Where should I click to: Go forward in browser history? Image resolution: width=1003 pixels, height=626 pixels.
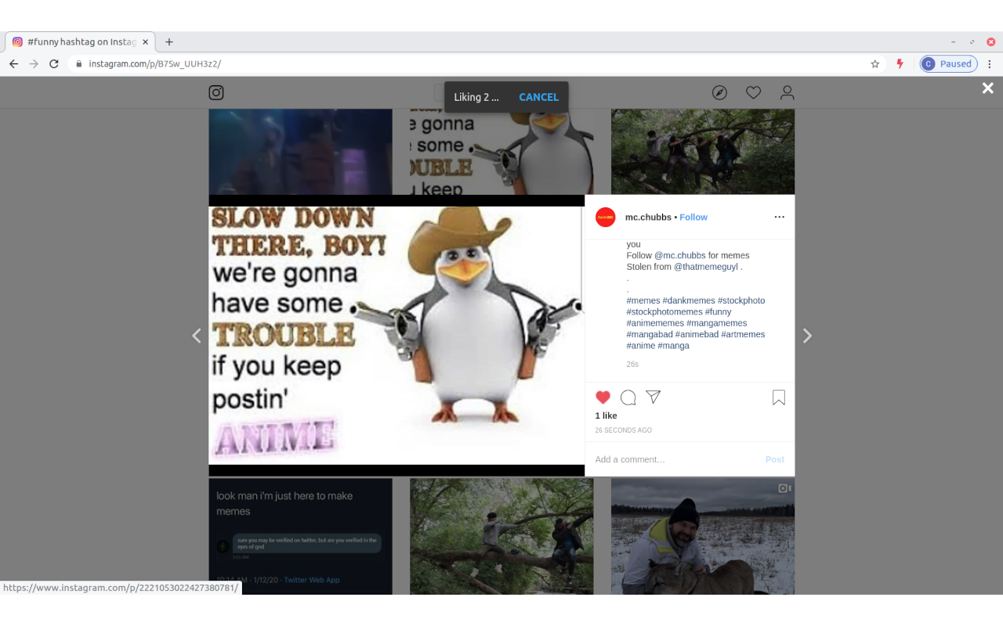(x=34, y=64)
